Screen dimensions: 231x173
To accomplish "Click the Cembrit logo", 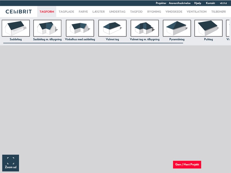I will click(19, 12).
